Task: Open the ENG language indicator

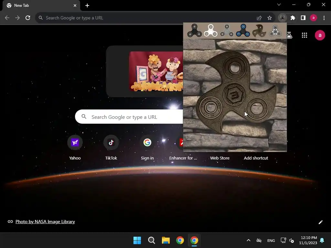Action: [x=271, y=240]
